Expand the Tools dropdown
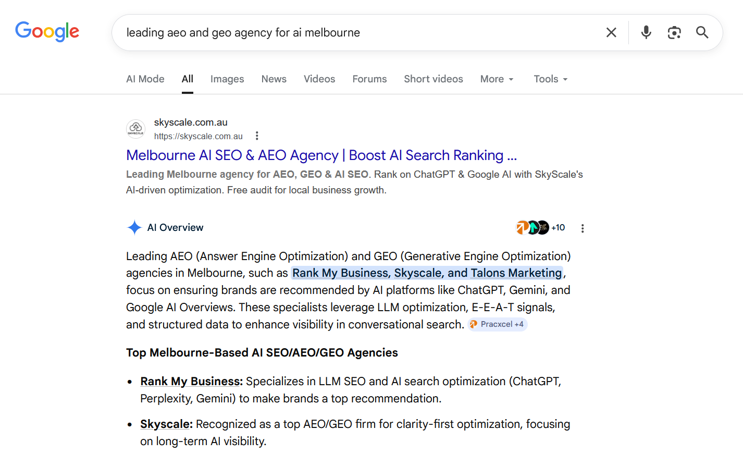The image size is (743, 454). pos(551,79)
